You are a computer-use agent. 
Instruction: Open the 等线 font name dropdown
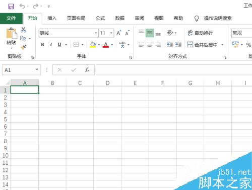coord(96,33)
